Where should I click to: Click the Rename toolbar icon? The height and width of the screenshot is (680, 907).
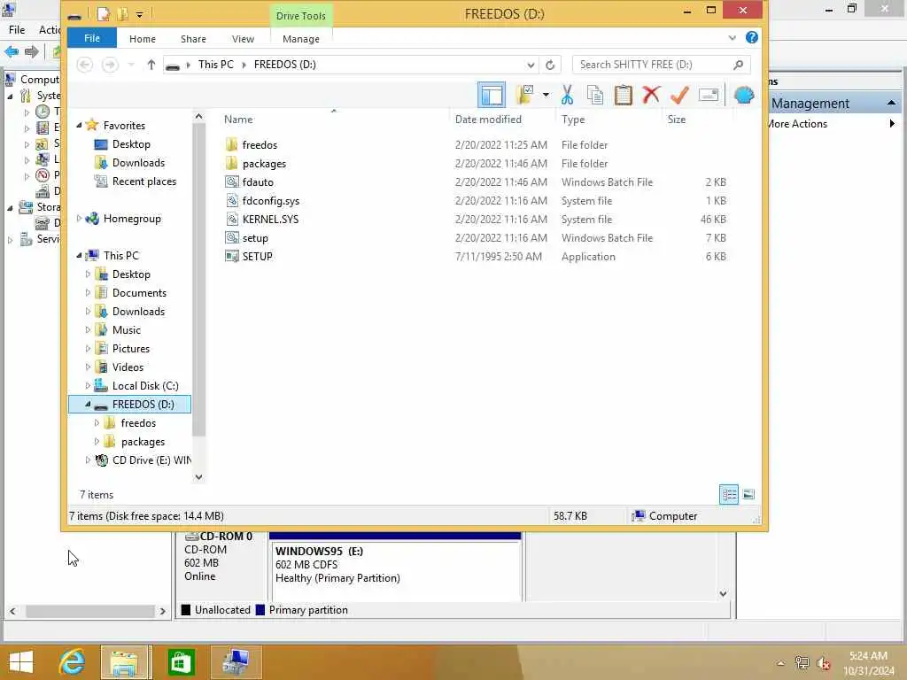708,95
